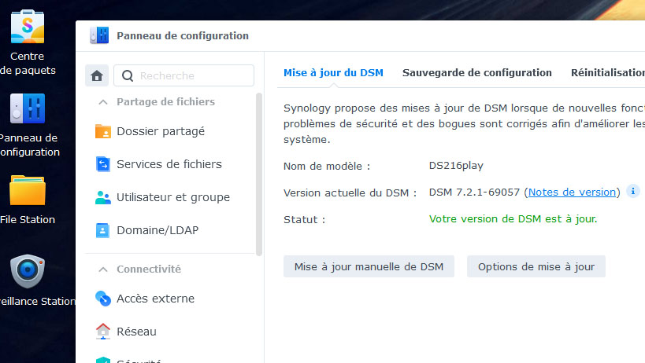The image size is (645, 363).
Task: Select the DS216play model name text
Action: [x=456, y=166]
